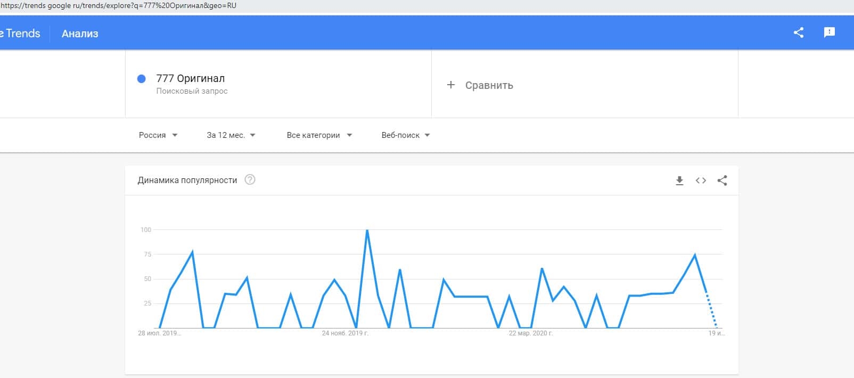Open the За 12 мес. time range dropdown
Image resolution: width=854 pixels, height=378 pixels.
(231, 135)
